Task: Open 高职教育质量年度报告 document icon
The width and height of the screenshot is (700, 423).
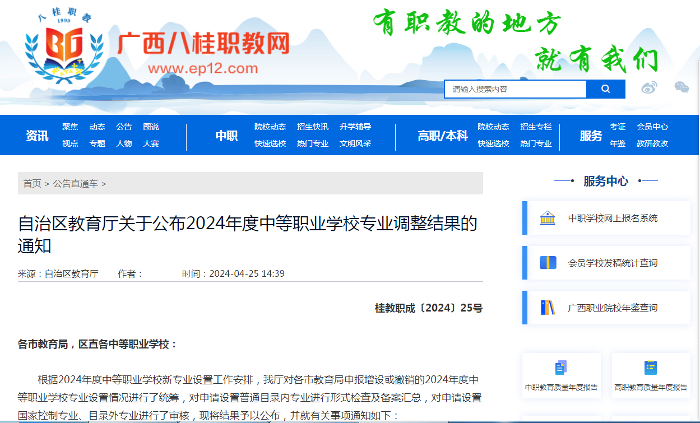Action: tap(650, 368)
